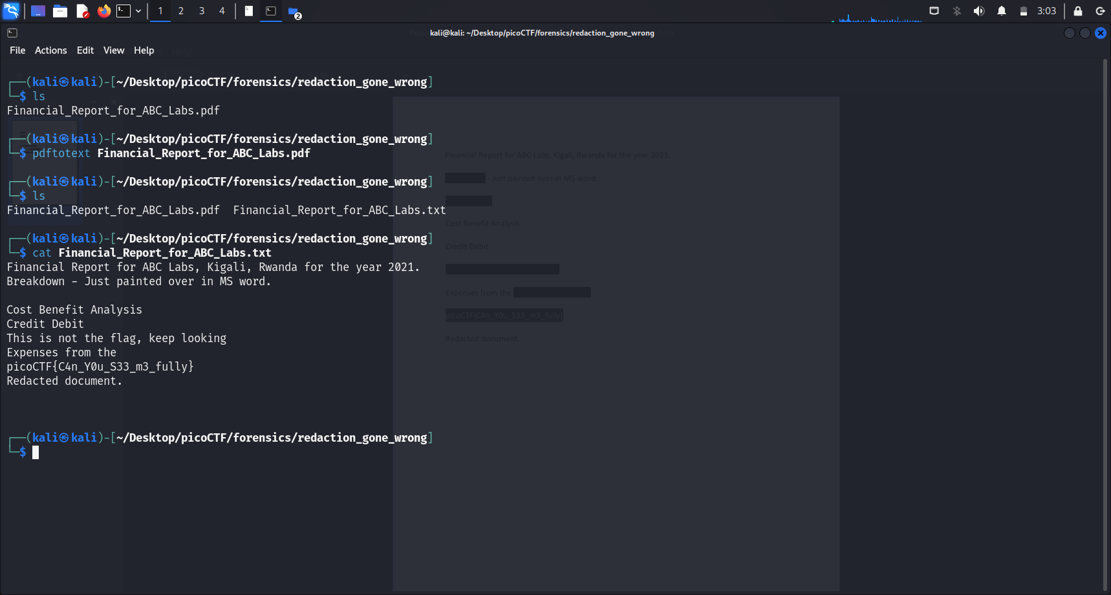Screen dimensions: 1111x595
Task: Open a new terminal emulator from panel
Action: [x=123, y=11]
